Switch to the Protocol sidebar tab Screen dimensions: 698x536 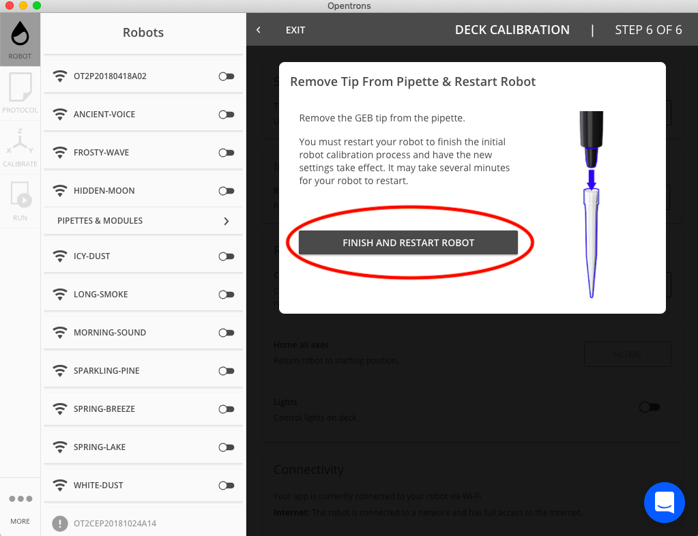point(20,93)
